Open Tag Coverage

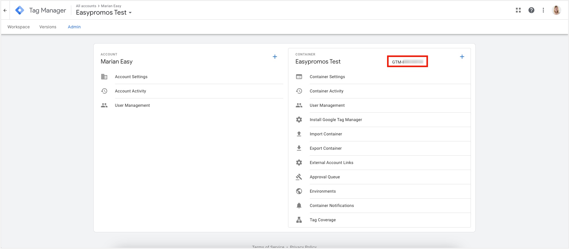tap(323, 220)
